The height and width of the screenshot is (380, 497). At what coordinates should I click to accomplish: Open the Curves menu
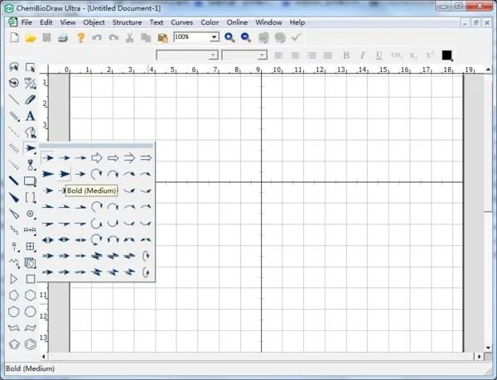click(x=182, y=22)
